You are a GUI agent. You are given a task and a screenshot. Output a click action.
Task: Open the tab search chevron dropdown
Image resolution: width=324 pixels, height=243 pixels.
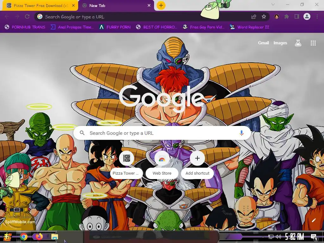coord(273,4)
